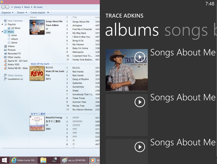Open File Explorer from the taskbar
Image resolution: width=217 pixels, height=164 pixels.
pos(43,160)
